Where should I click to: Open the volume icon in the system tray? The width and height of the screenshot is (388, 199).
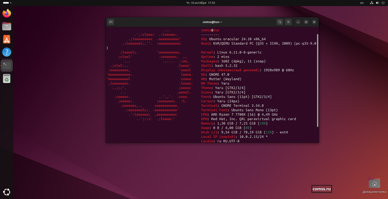378,3
